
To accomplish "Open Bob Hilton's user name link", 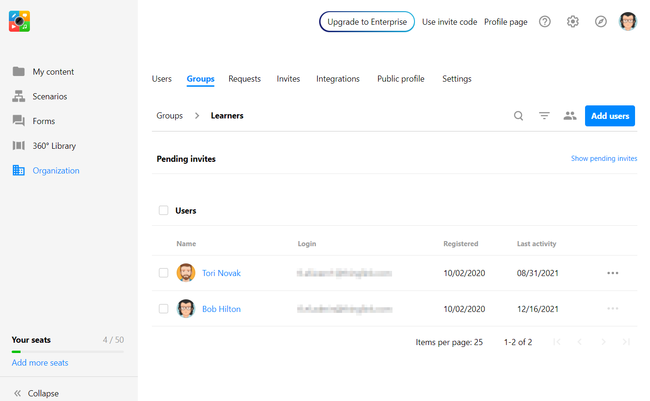I will (221, 309).
